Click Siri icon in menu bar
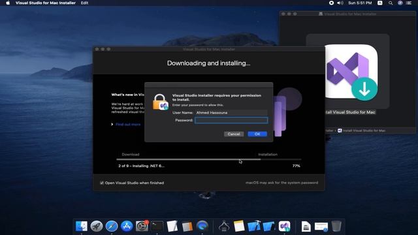418x235 pixels. pos(400,3)
